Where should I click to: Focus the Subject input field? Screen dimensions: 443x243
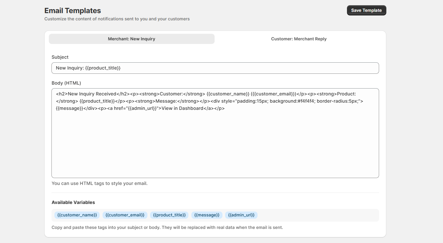(215, 68)
